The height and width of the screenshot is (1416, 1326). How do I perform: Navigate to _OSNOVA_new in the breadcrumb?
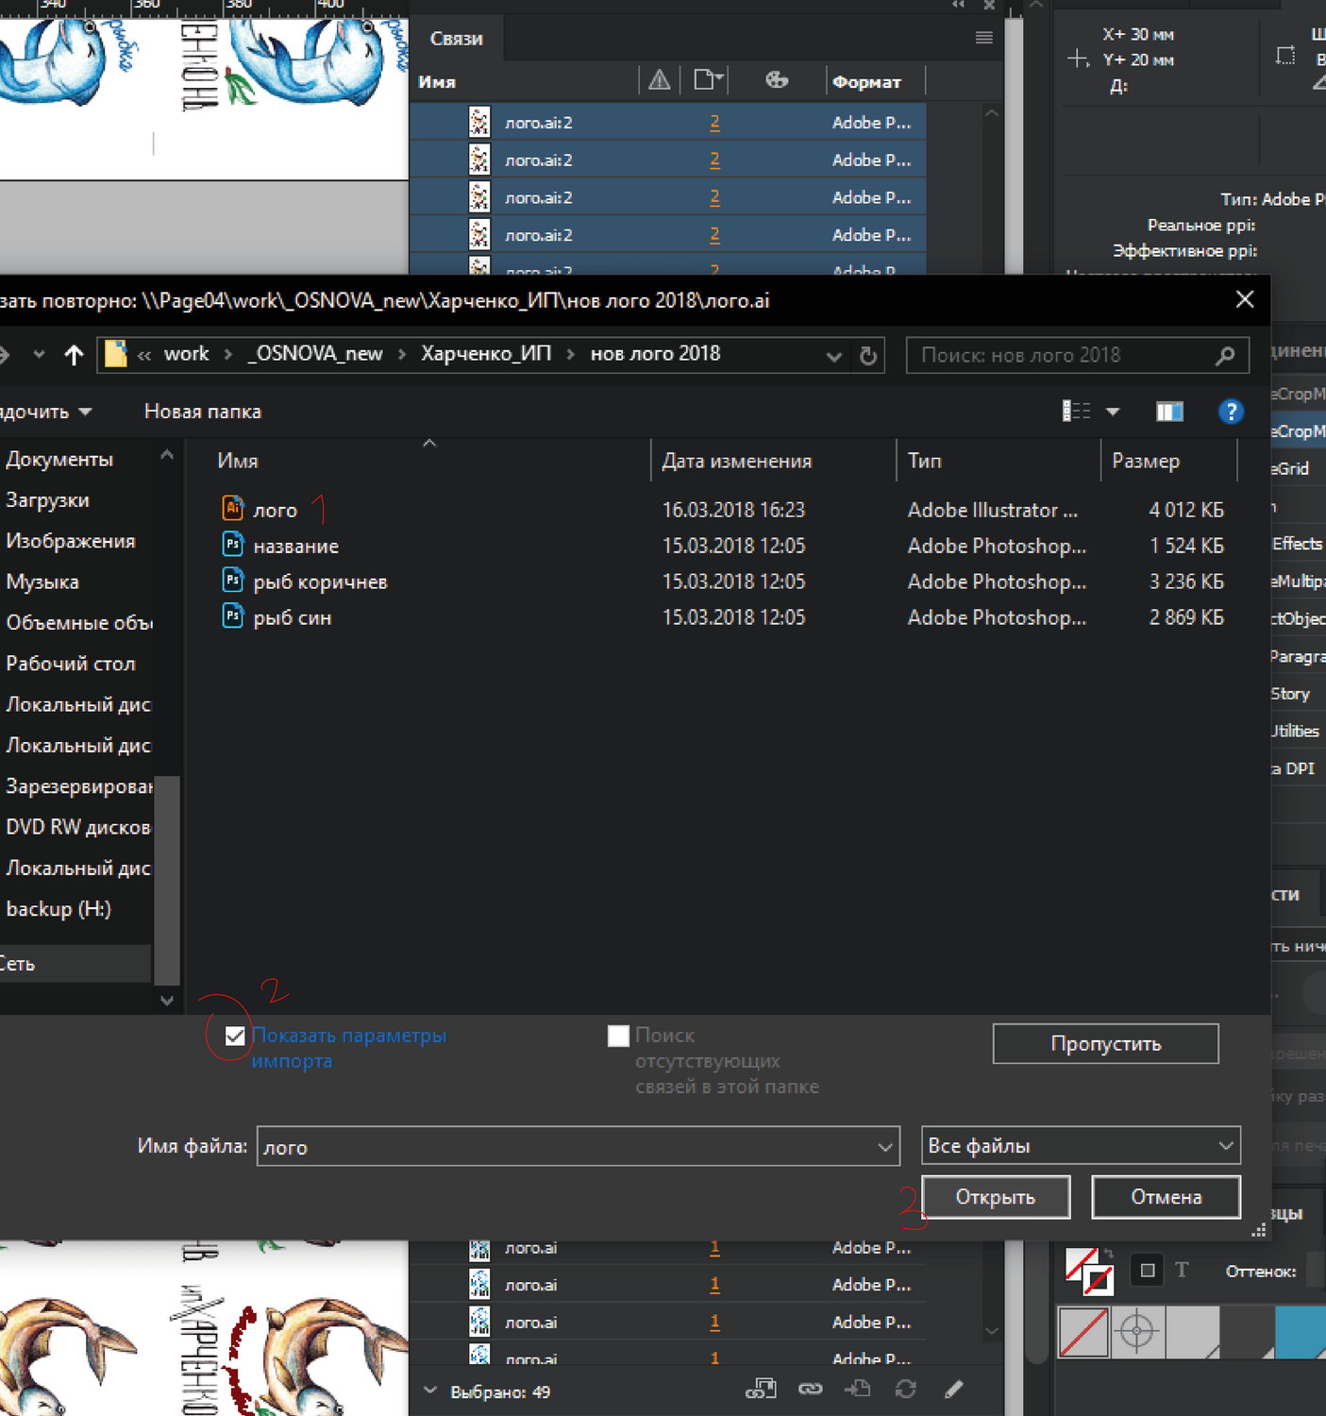pos(315,354)
